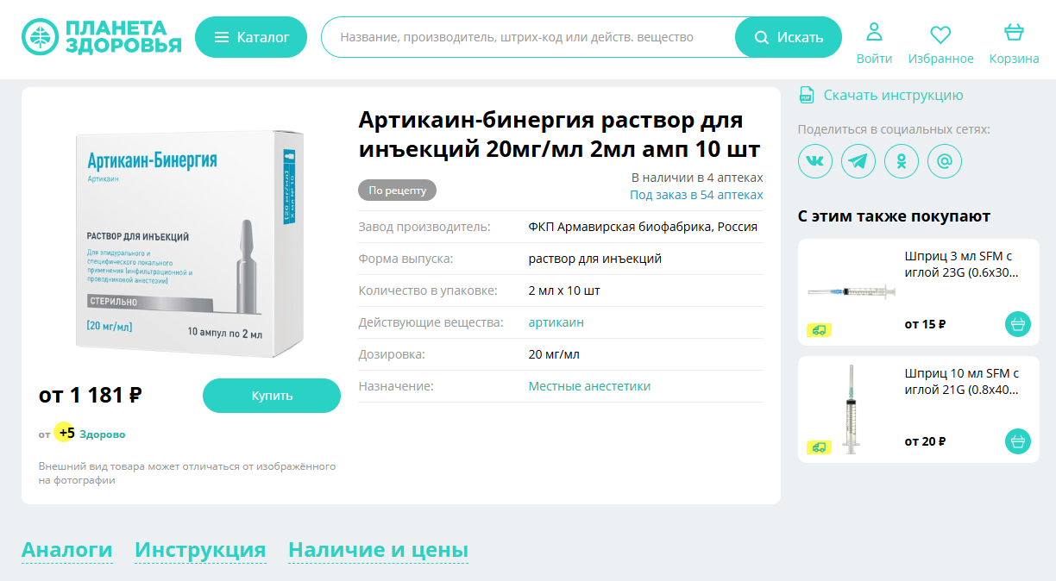Share via the Odnoklassniki icon
Screen dimensions: 1056x581
902,161
